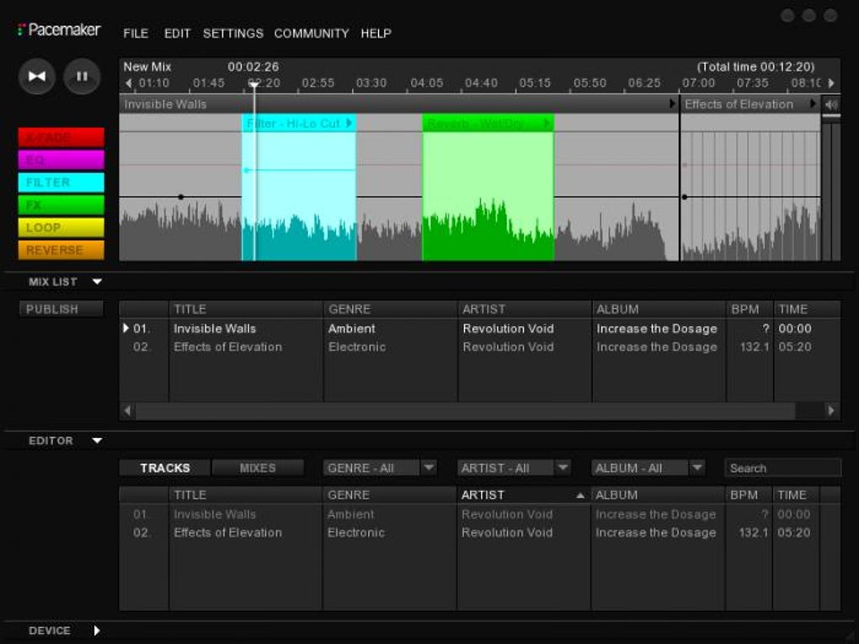Choose the yellow LOOP effect button
Viewport: 859px width, 644px height.
(x=61, y=227)
